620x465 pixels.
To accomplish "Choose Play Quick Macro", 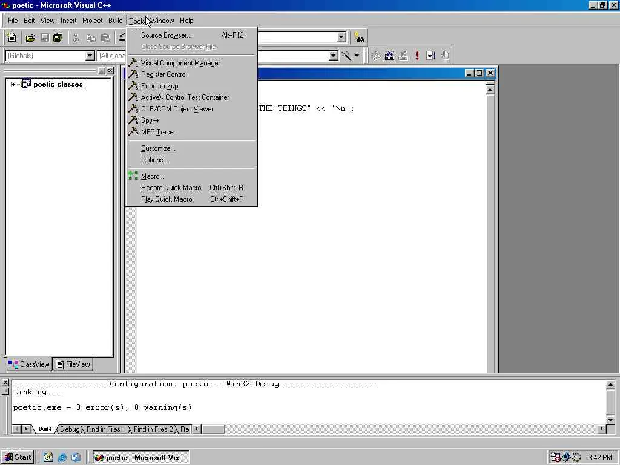I will point(192,199).
